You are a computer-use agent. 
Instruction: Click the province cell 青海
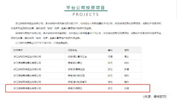(x=110, y=57)
